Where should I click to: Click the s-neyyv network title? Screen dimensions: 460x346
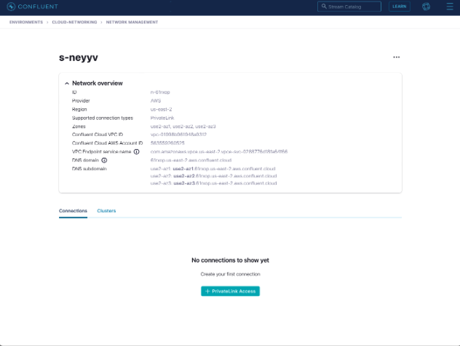pyautogui.click(x=79, y=57)
